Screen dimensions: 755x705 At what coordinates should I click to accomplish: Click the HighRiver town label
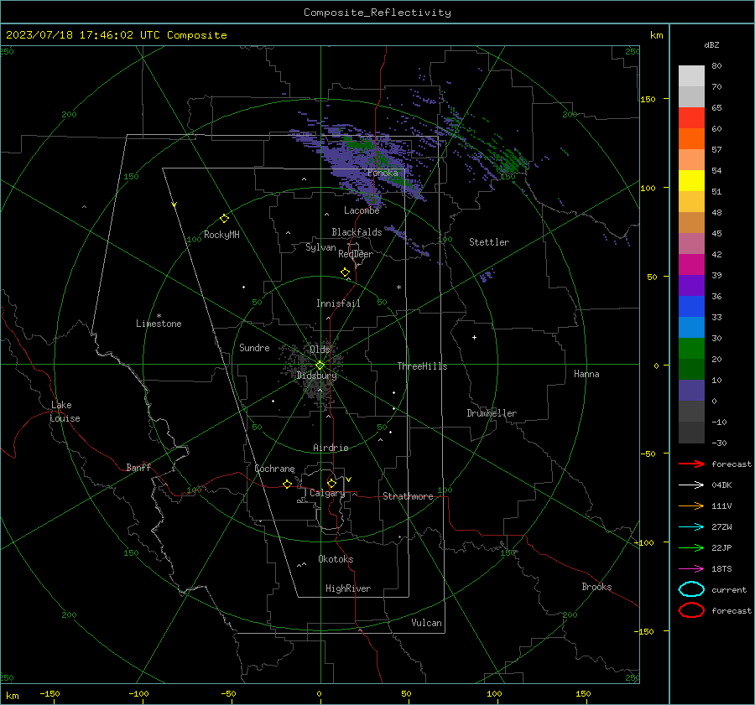[x=348, y=588]
